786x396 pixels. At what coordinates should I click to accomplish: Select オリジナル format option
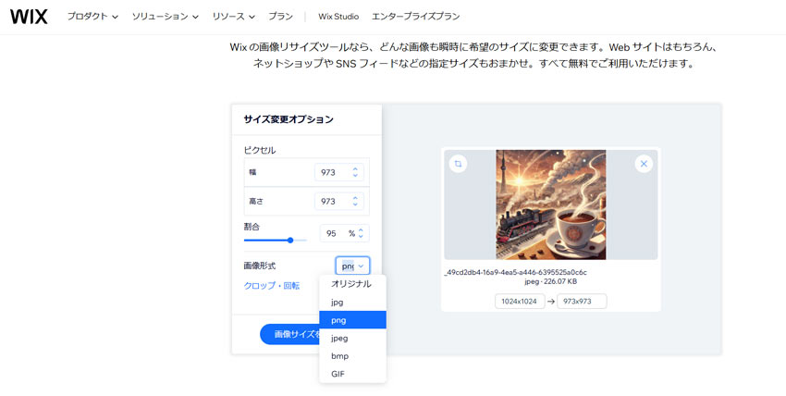[x=352, y=284]
